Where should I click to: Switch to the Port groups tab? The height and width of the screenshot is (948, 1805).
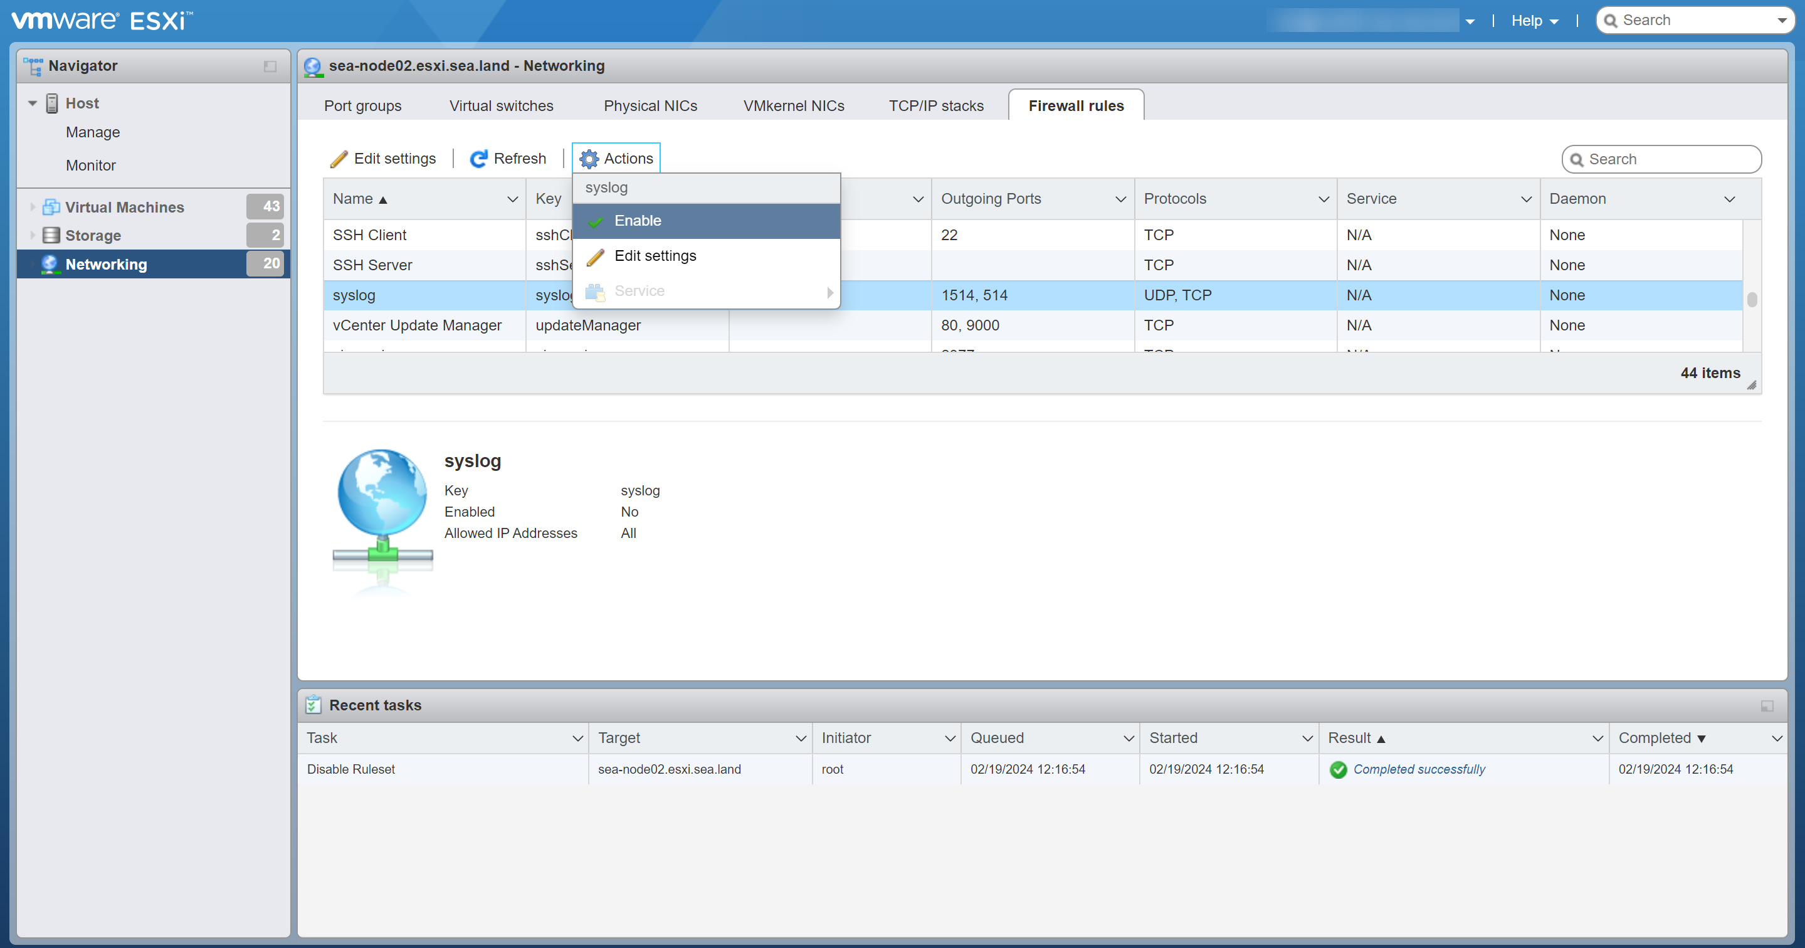[x=362, y=105]
